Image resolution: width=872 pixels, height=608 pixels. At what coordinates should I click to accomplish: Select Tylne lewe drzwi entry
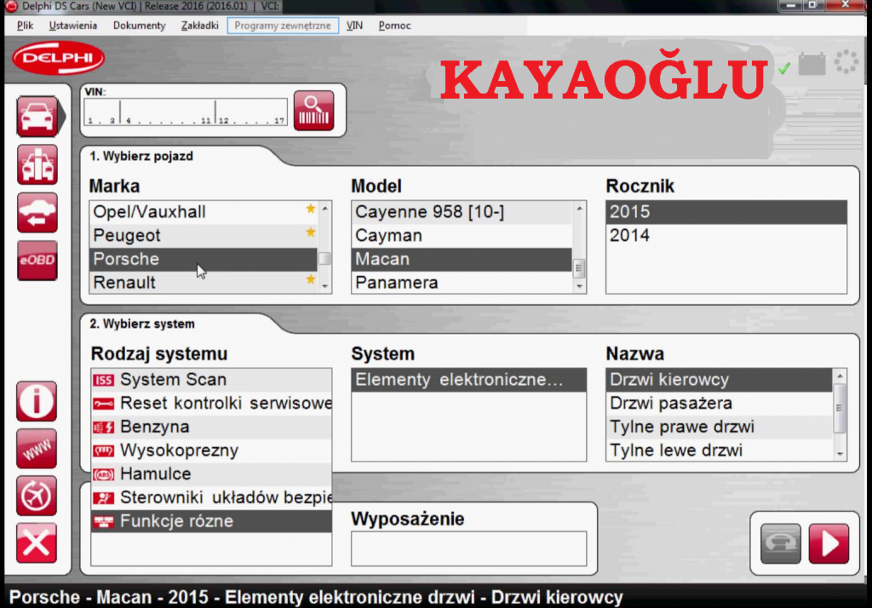pos(719,450)
